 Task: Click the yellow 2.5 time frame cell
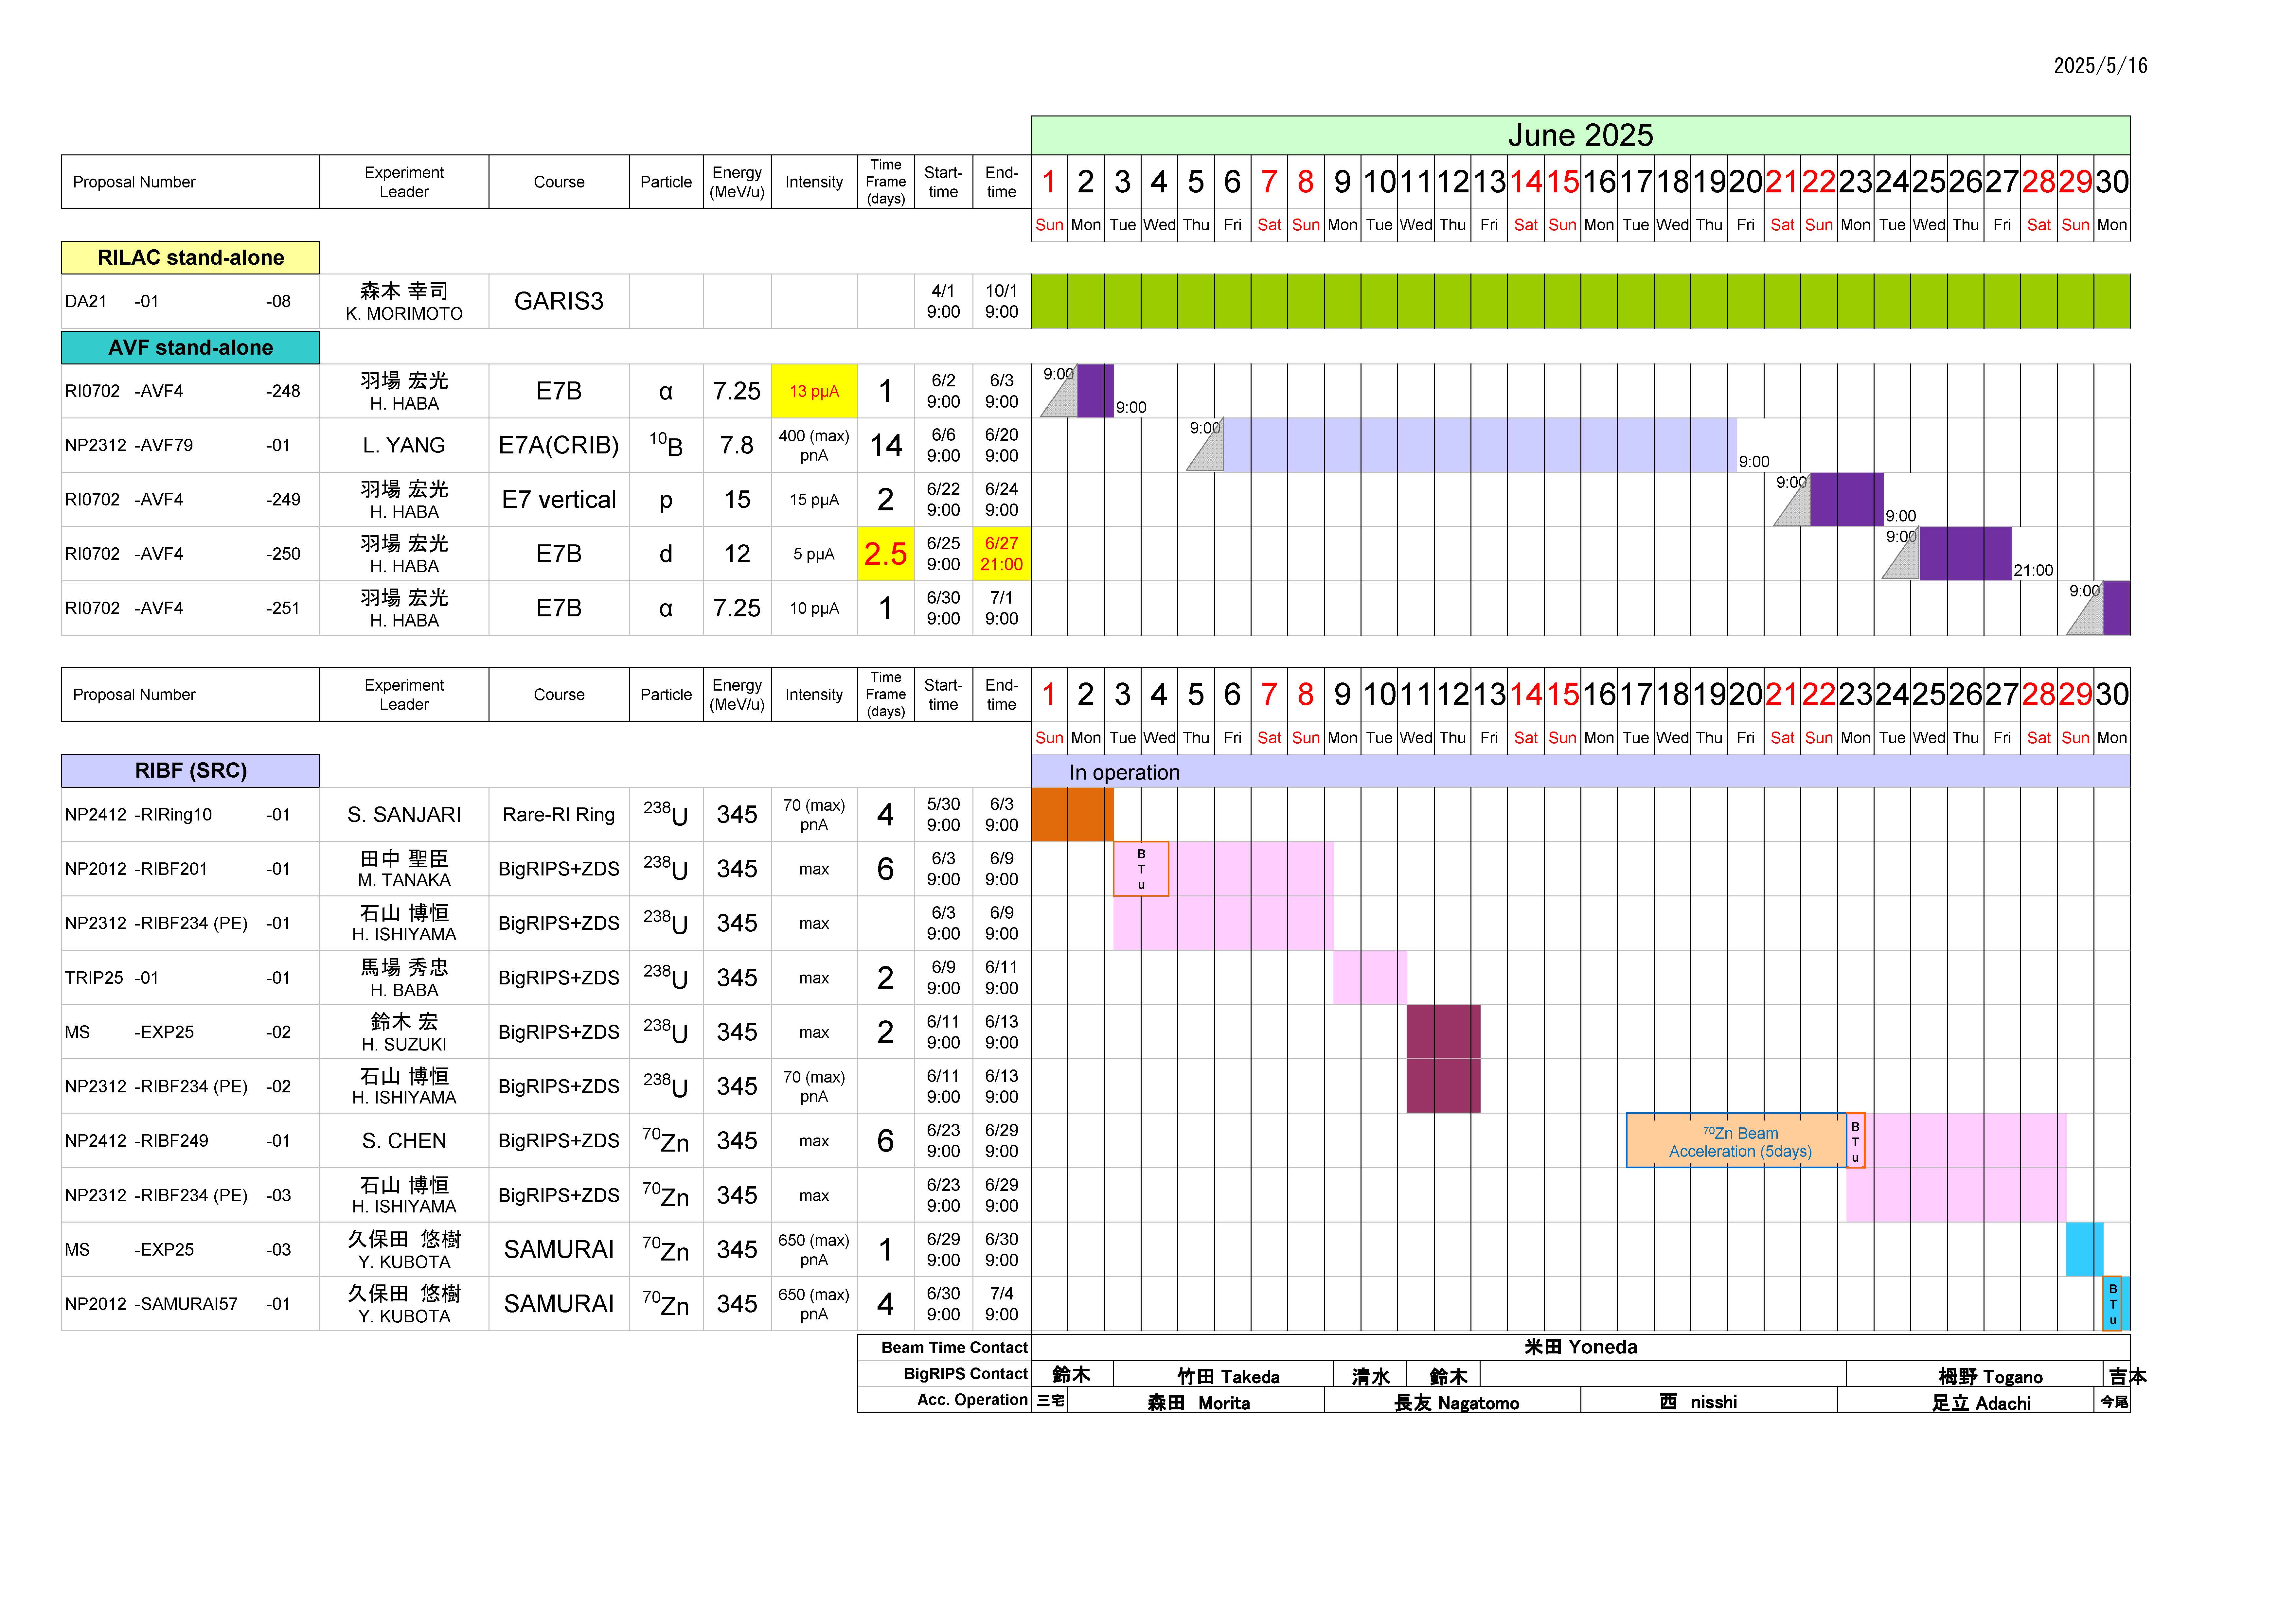pyautogui.click(x=886, y=554)
